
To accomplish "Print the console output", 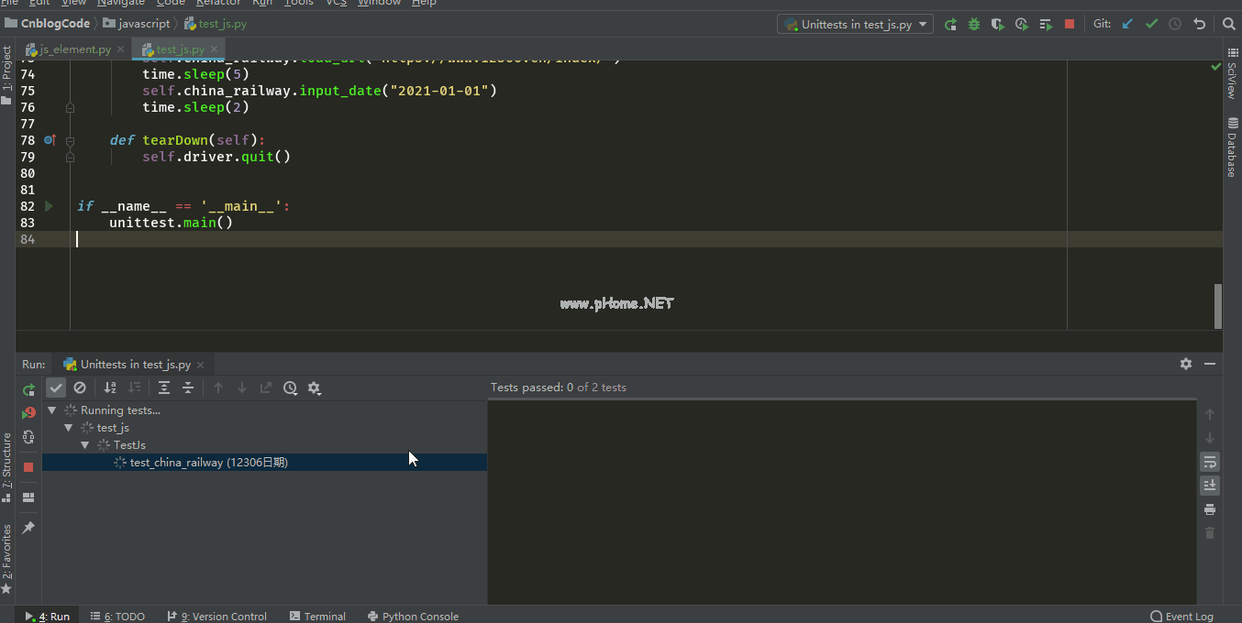I will click(x=1210, y=509).
